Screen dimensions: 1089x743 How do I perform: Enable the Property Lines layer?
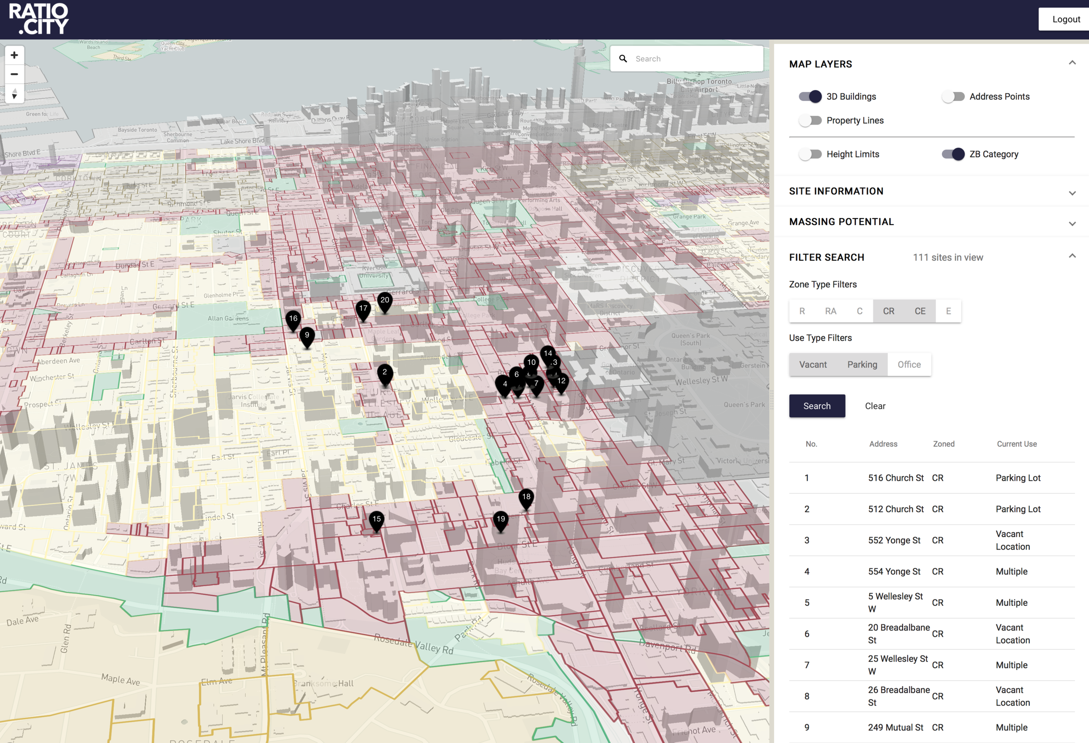pyautogui.click(x=810, y=120)
